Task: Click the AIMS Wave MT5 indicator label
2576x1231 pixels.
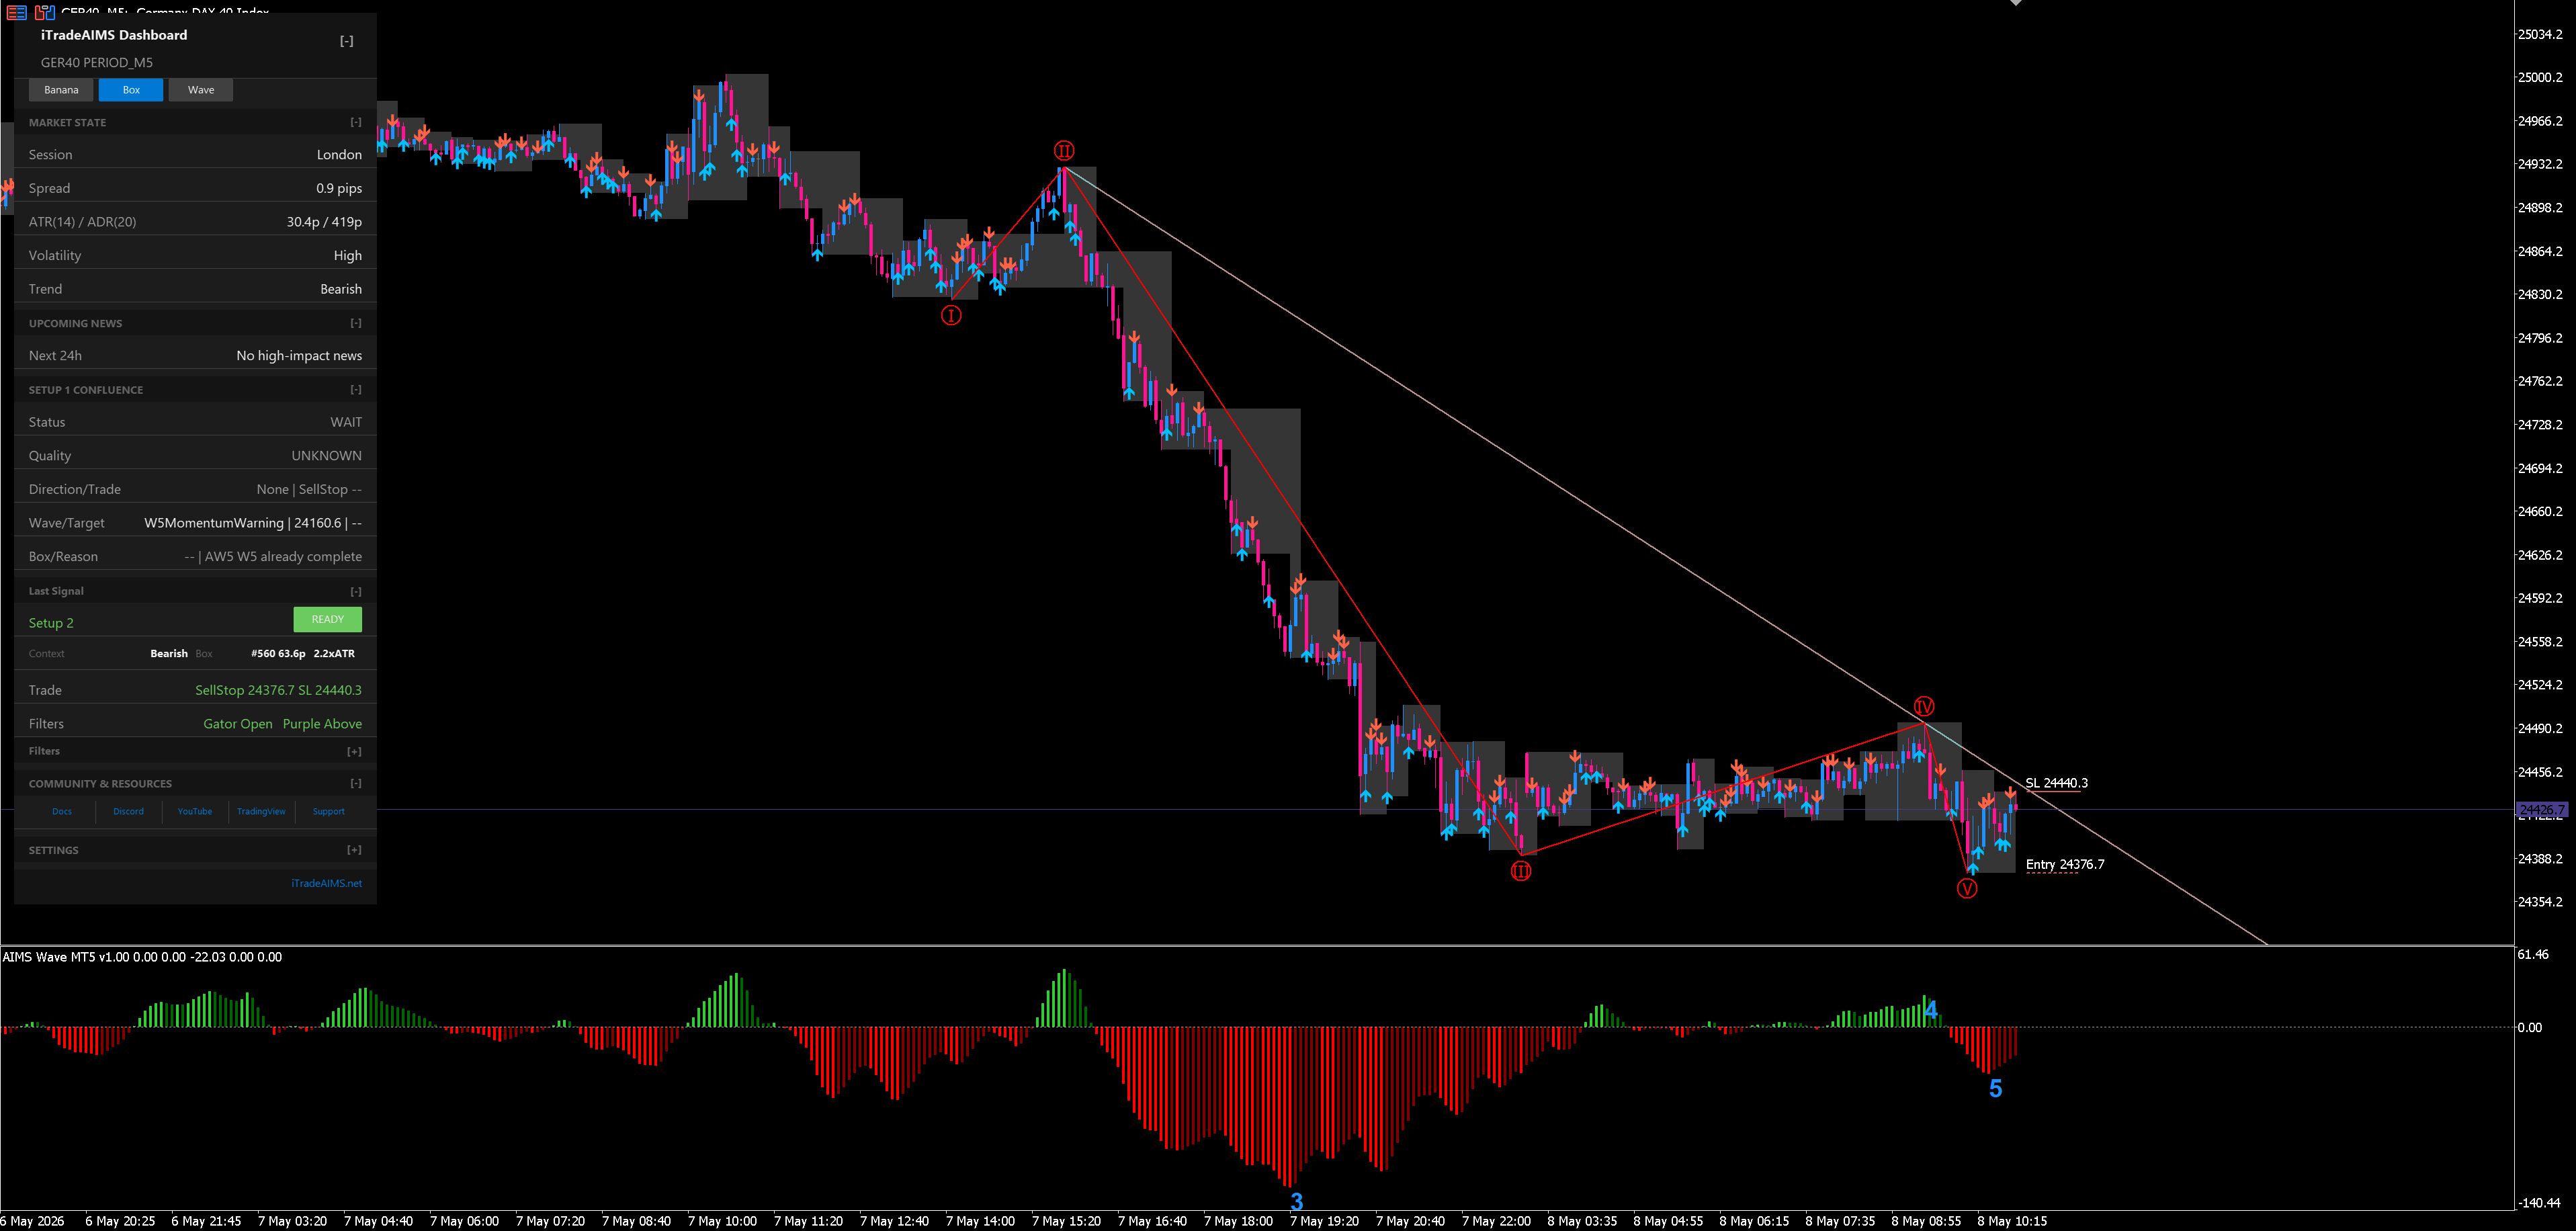Action: tap(142, 957)
